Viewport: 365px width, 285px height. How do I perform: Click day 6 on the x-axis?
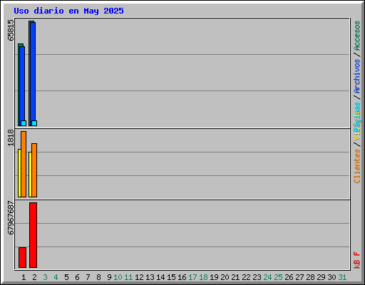tap(77, 277)
